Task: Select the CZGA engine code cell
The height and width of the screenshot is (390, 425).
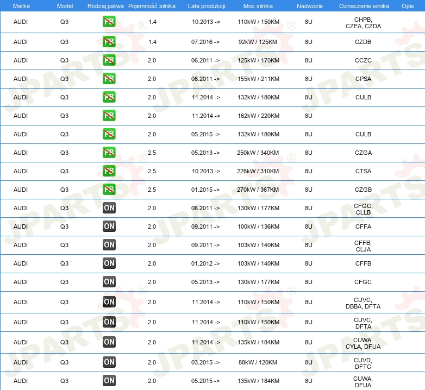Action: [363, 153]
